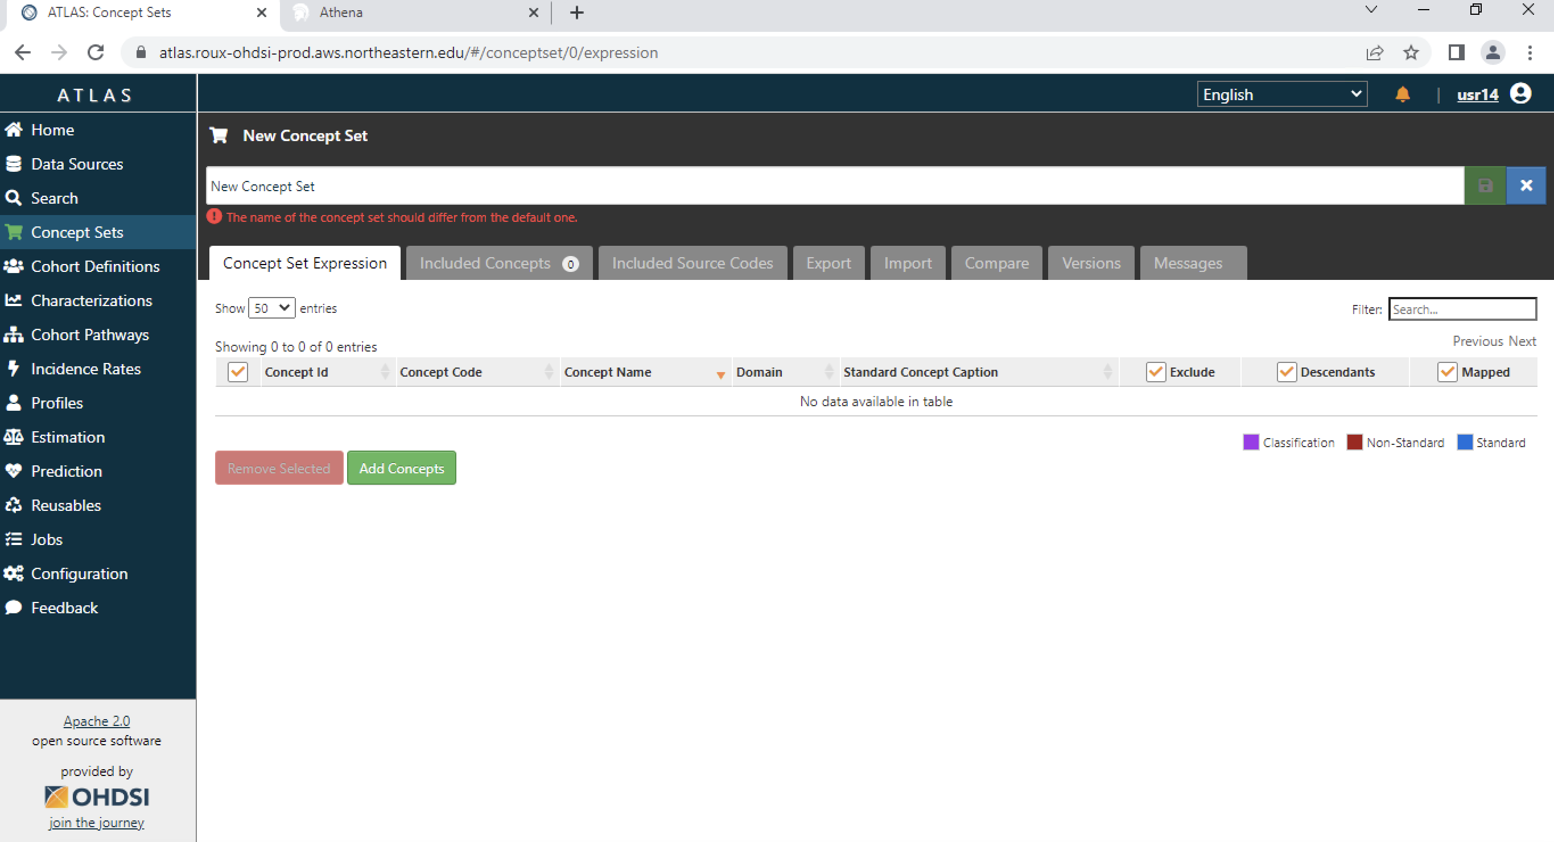
Task: Sort by Concept Name column arrow
Action: click(x=720, y=375)
